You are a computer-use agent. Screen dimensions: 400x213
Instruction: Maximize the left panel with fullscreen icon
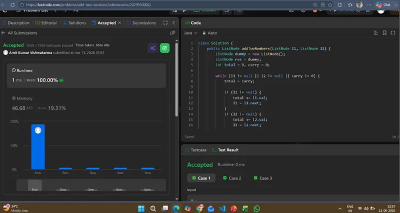[x=165, y=23]
